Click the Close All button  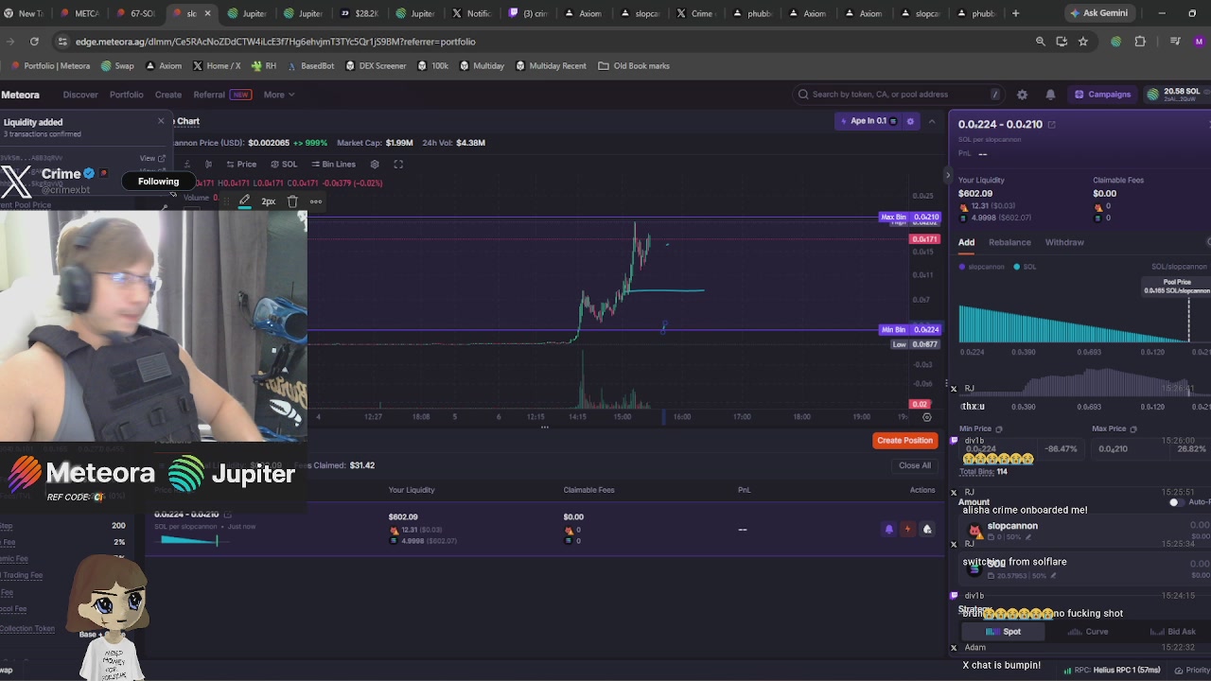915,465
